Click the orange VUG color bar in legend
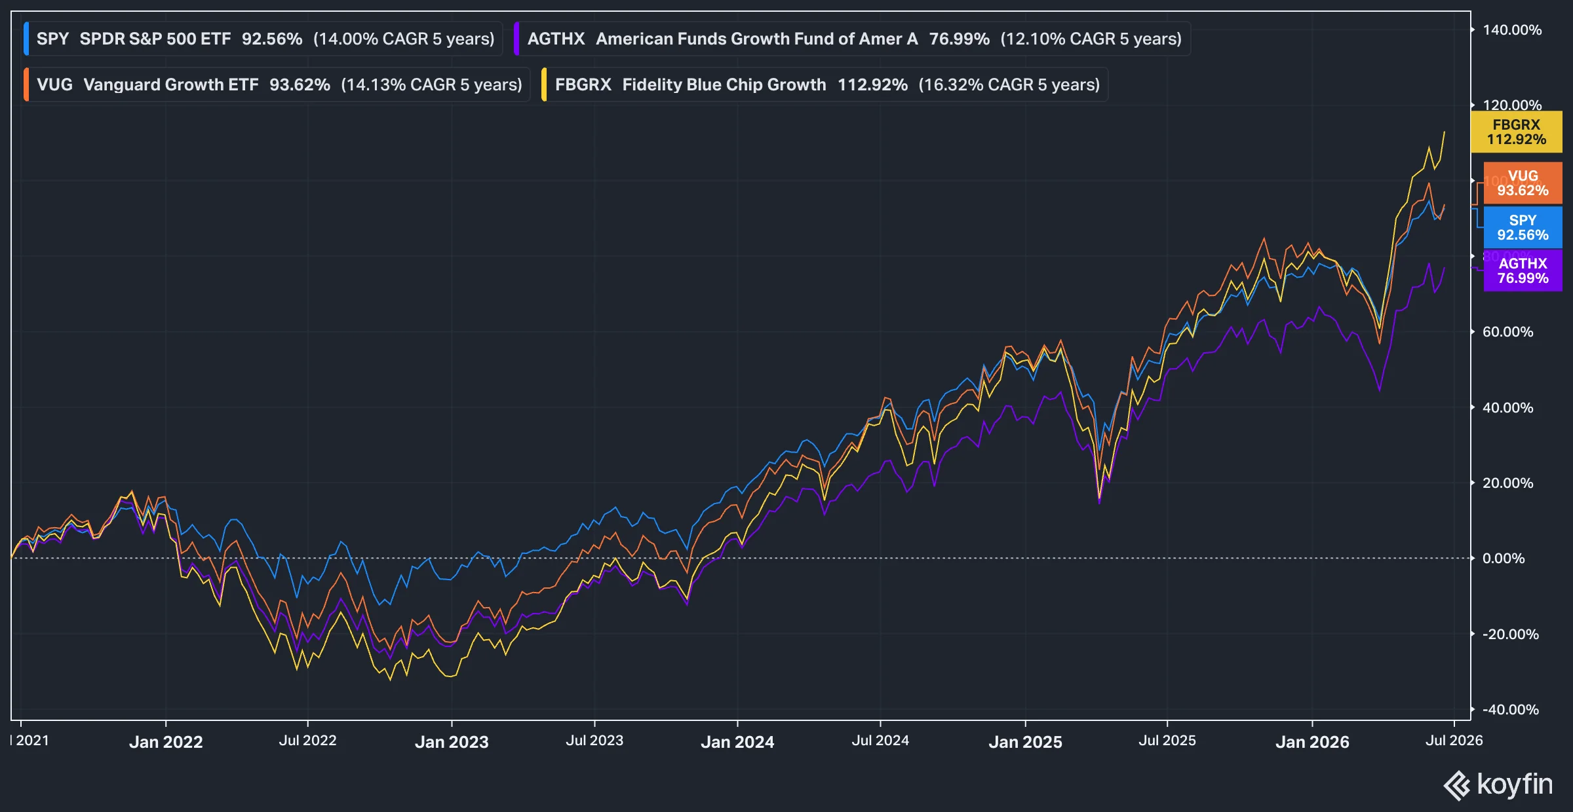This screenshot has width=1573, height=812. [x=26, y=84]
